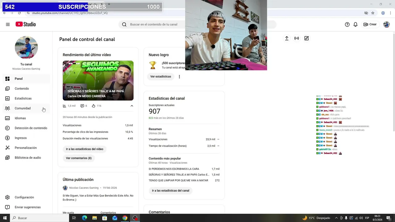
Task: Click the likes thumbs-up icon showing 116
Action: (x=94, y=106)
